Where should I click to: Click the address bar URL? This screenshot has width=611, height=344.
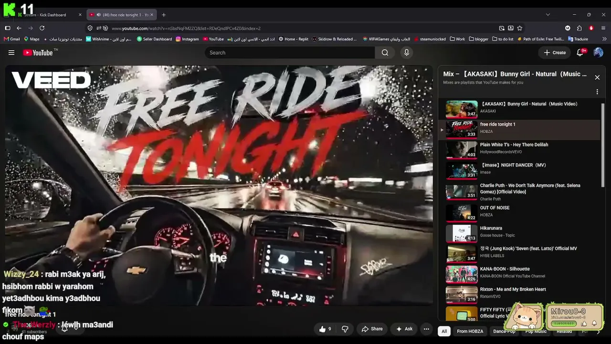point(186,28)
